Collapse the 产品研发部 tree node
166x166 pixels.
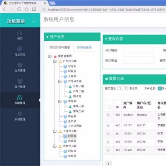point(60,81)
